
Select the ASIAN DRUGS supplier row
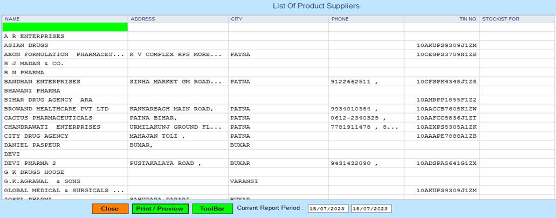pyautogui.click(x=26, y=45)
